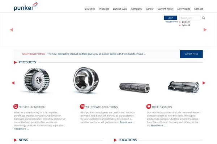Click the We Create Solutions icon
Screen dimensions: 217x144
pyautogui.click(x=82, y=107)
